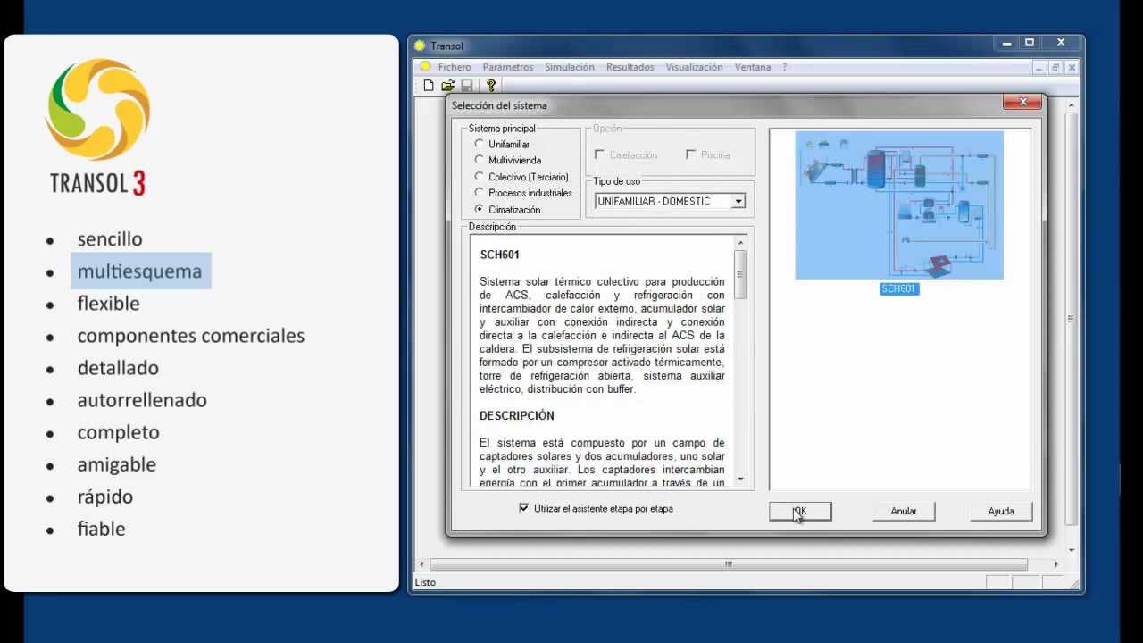Click the description scrollbar thumb
1143x643 pixels.
click(x=740, y=274)
